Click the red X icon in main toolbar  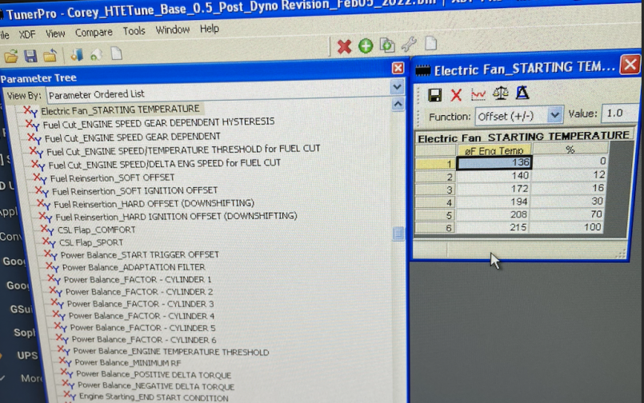click(344, 46)
